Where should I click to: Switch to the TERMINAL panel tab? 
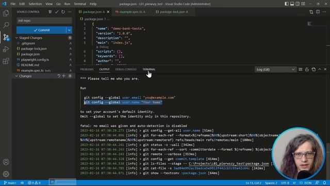pyautogui.click(x=149, y=69)
